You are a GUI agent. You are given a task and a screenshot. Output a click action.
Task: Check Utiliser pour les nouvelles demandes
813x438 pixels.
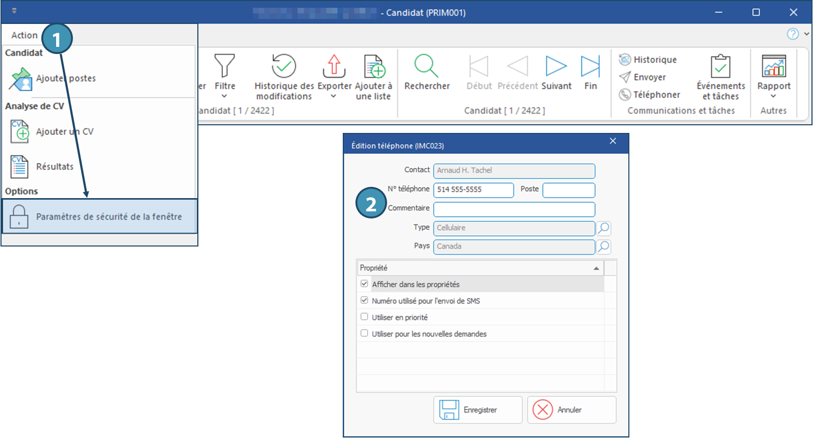tap(364, 334)
